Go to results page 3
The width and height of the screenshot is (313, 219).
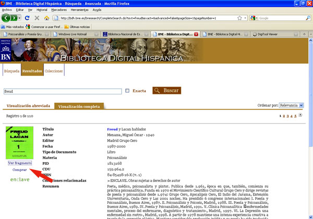tap(287, 116)
